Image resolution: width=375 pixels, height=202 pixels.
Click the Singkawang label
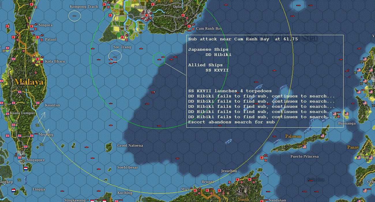75,200
